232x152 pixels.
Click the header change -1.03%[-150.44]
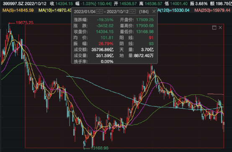coord(96,3)
